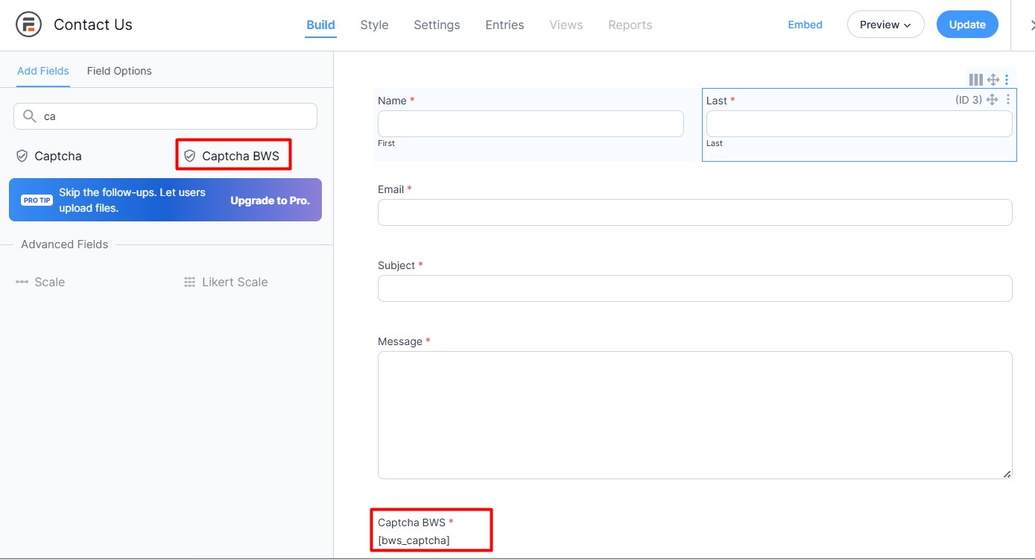Click the row columns layout icon

(976, 79)
